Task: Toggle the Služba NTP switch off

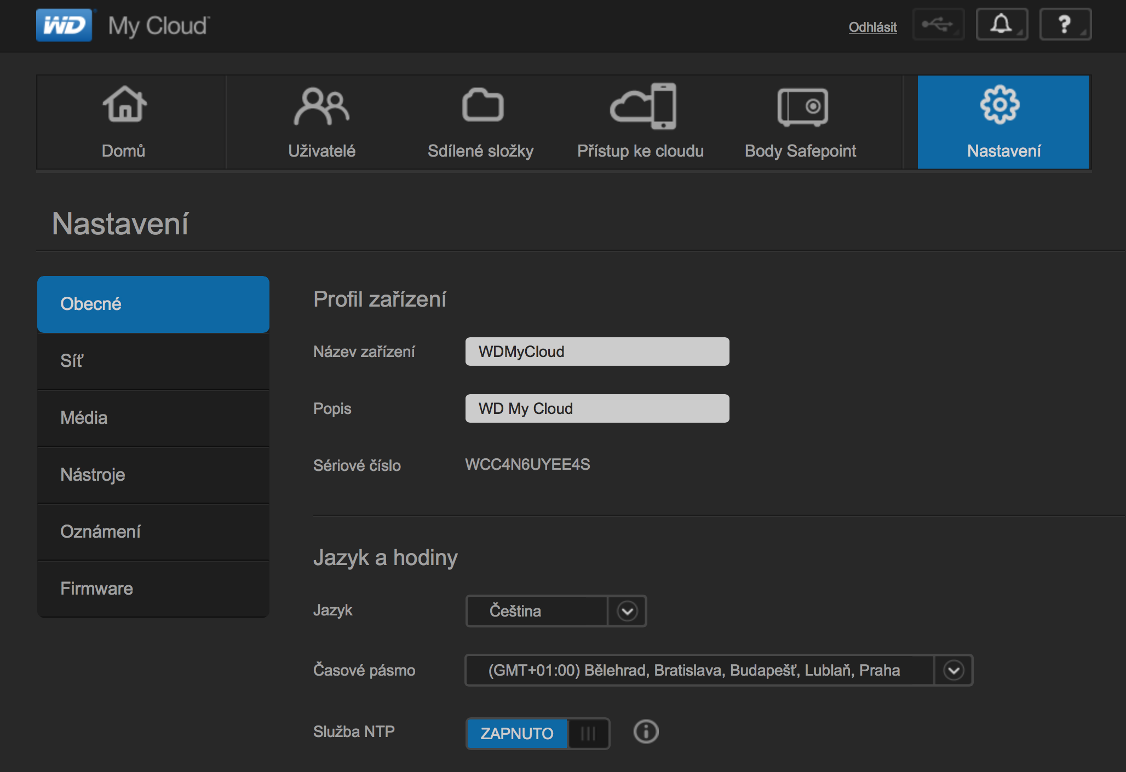Action: (537, 733)
